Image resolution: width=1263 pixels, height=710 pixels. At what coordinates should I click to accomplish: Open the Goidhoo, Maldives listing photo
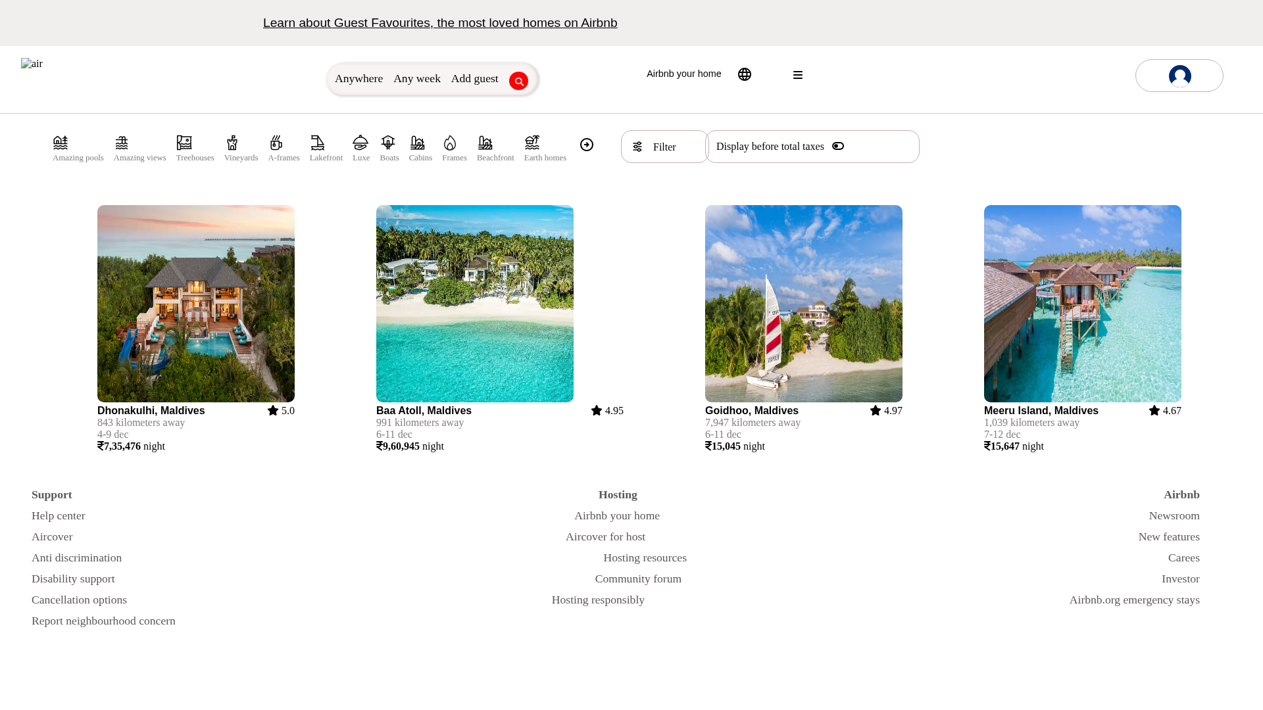tap(804, 304)
